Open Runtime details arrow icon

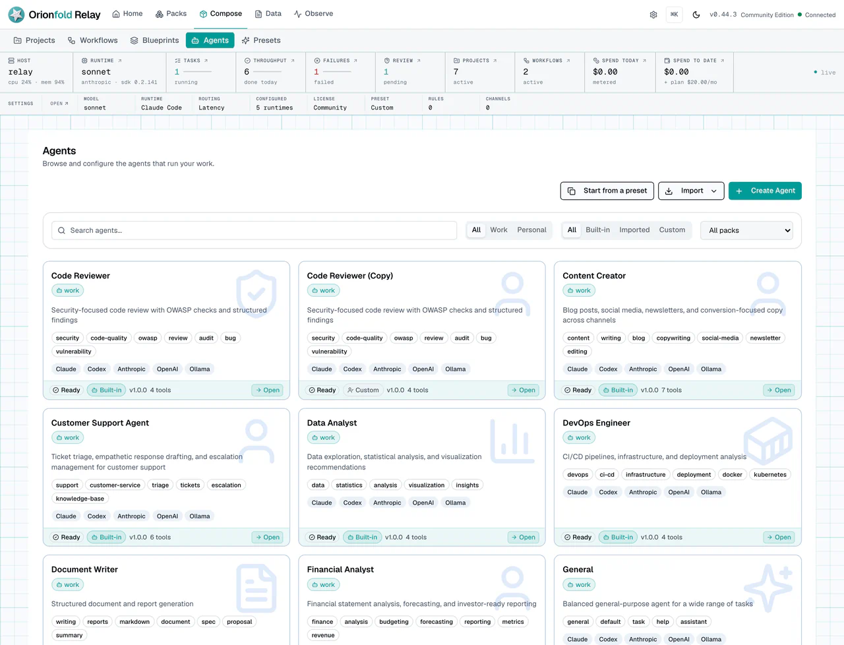(x=119, y=61)
